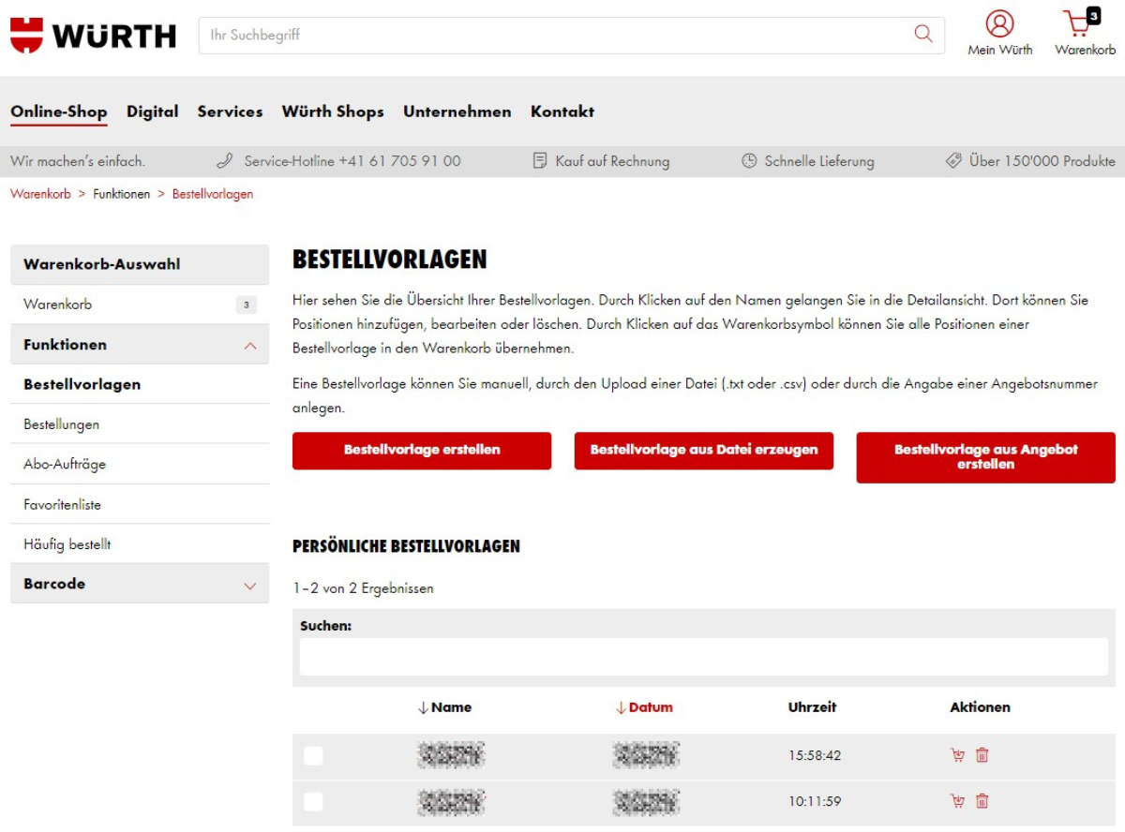Add 15:58:42 template to cart

point(957,755)
